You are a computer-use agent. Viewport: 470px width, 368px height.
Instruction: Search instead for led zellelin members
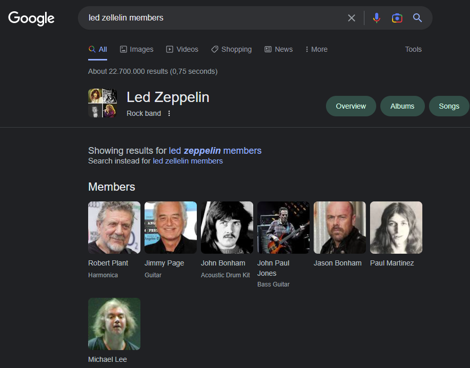click(x=188, y=161)
